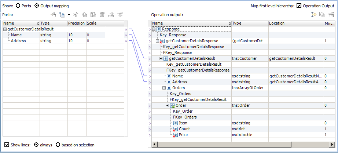338x153 pixels.
Task: Click the copy icon in Ports toolbar
Action: 85,15
